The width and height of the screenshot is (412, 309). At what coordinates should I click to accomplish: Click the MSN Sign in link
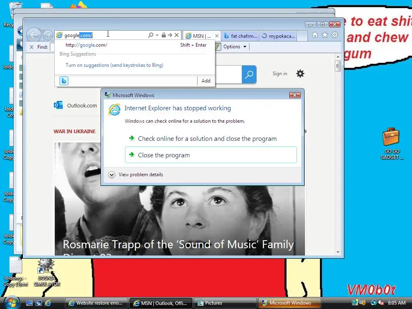280,74
